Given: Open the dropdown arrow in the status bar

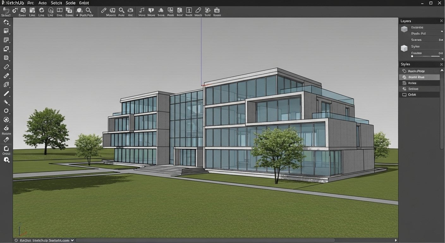Looking at the screenshot, I should tap(72, 240).
